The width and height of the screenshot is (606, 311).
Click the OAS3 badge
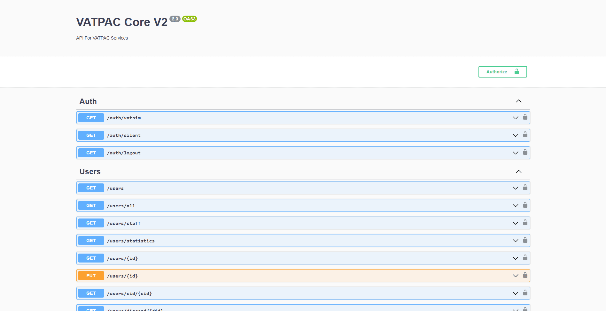190,19
